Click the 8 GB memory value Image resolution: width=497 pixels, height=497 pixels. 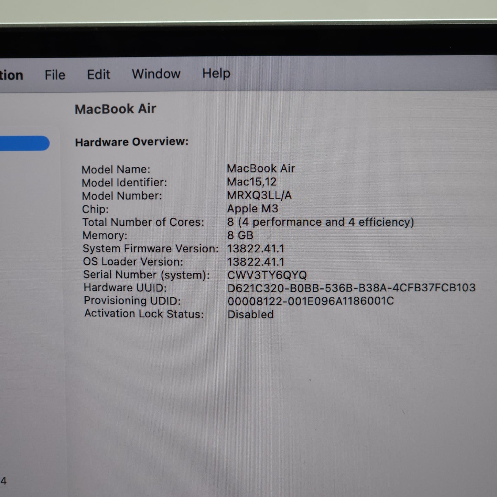[x=240, y=235]
